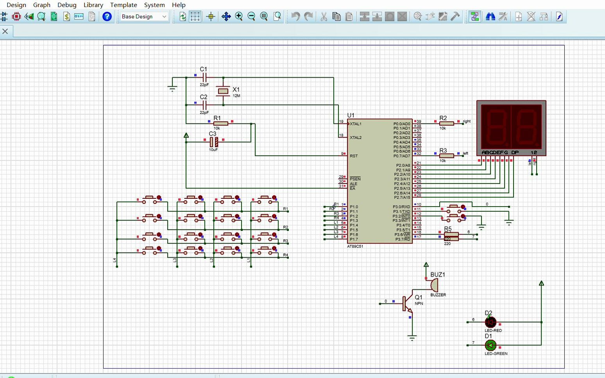
Task: Toggle the grid display button
Action: coord(195,16)
